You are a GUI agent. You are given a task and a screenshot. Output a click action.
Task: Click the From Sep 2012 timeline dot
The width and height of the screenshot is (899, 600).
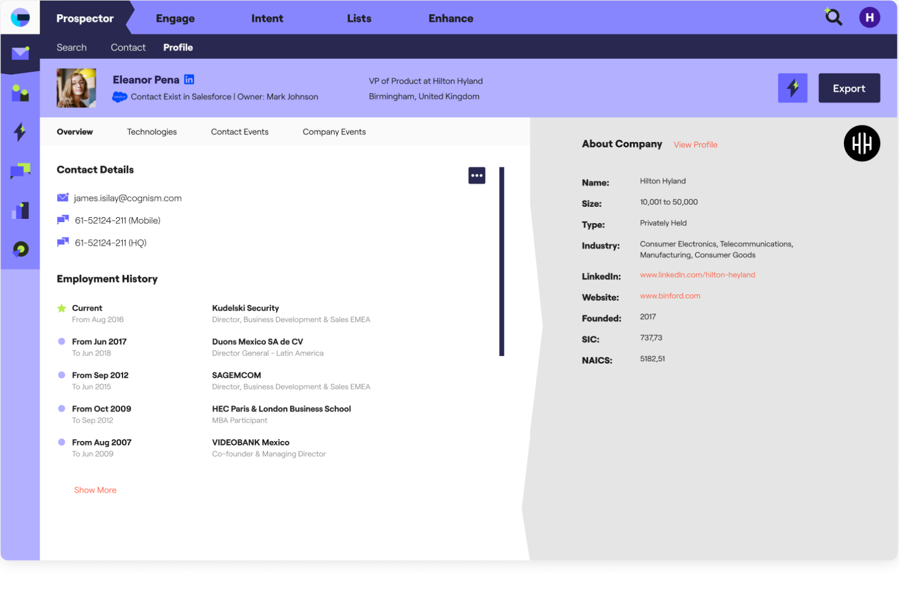click(x=62, y=375)
